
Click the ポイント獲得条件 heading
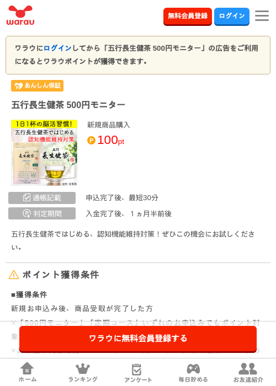pos(61,275)
